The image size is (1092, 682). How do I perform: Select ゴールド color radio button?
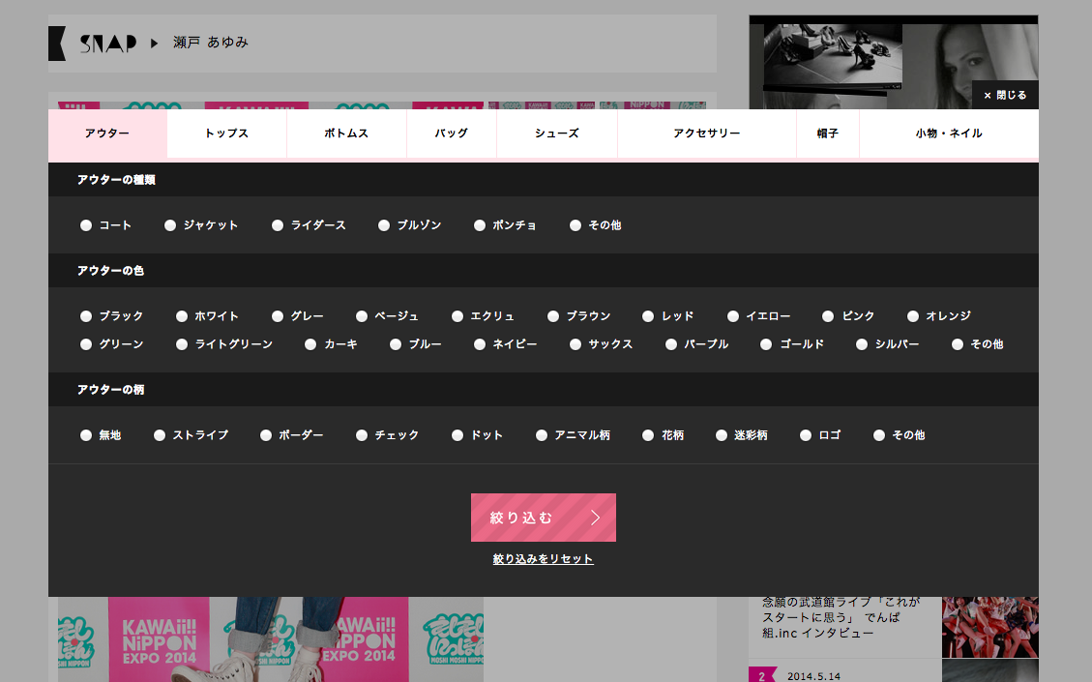coord(766,344)
